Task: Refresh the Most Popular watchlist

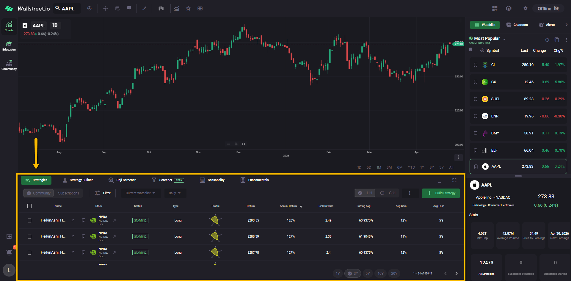Action: (547, 40)
